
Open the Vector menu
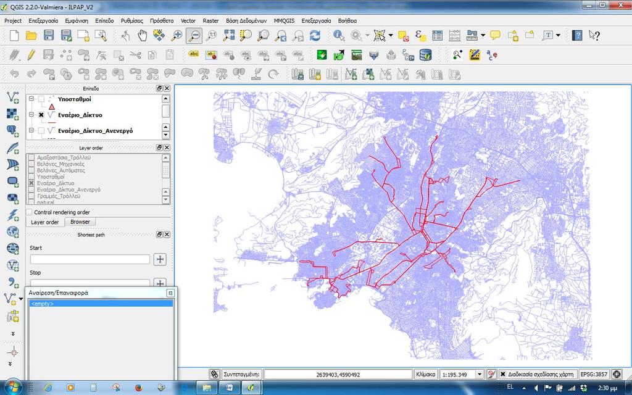(x=188, y=20)
